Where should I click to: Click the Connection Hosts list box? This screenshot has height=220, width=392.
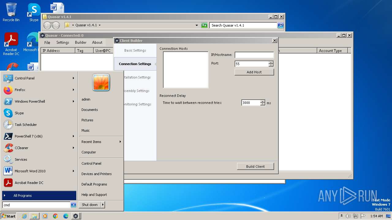point(186,70)
